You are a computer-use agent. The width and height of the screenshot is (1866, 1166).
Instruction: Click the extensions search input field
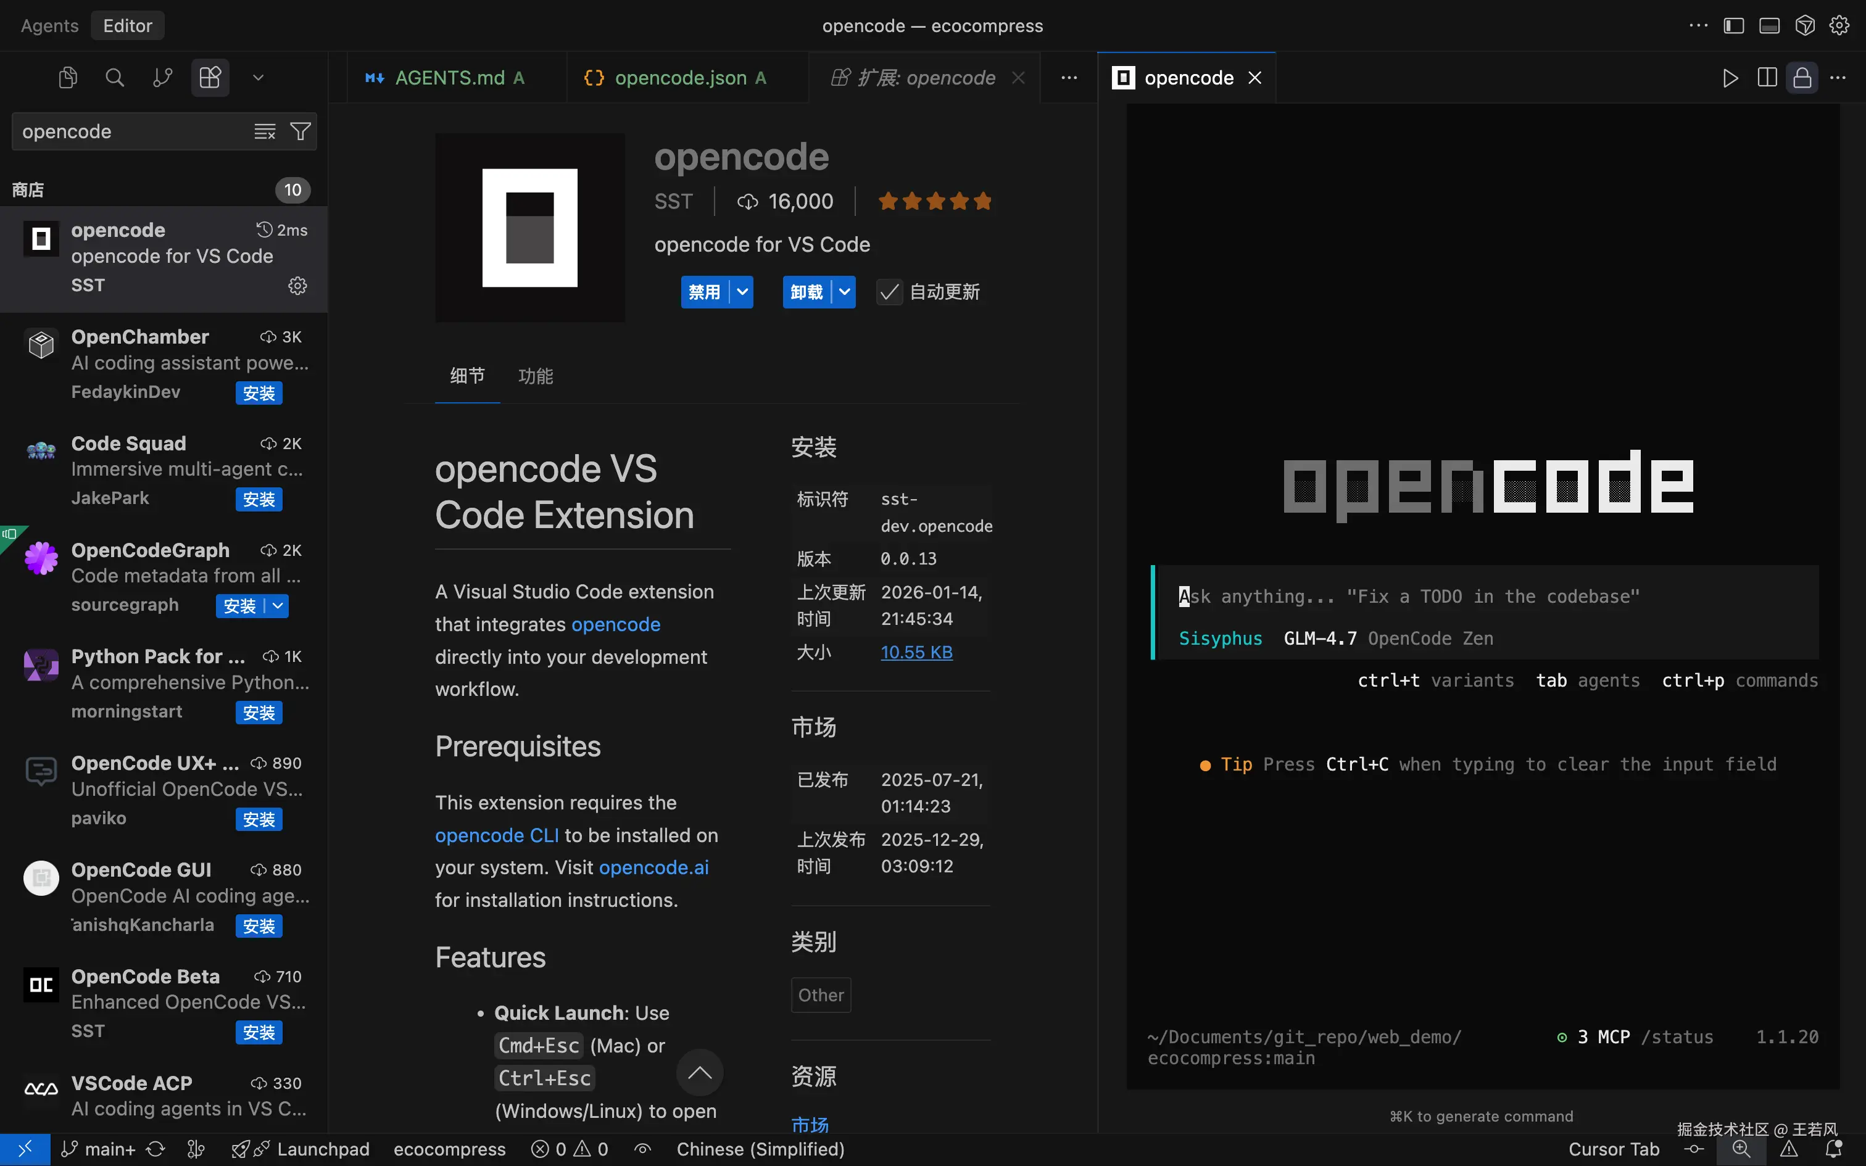[131, 132]
